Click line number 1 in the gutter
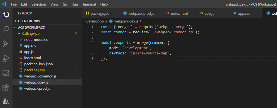 (x=92, y=27)
